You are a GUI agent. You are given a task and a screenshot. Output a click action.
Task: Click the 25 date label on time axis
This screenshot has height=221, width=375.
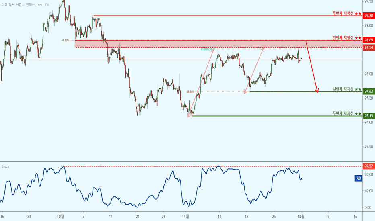click(x=274, y=217)
